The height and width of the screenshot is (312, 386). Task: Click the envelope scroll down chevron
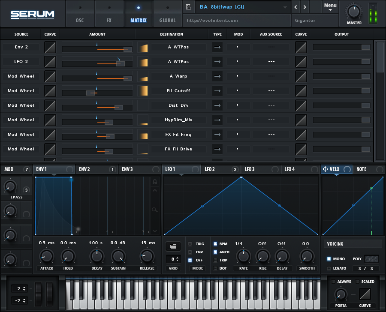coord(154,231)
